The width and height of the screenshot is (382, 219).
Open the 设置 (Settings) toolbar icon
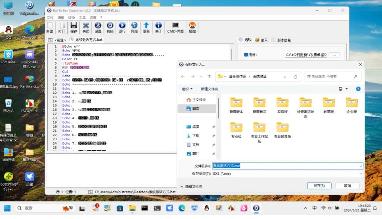click(x=98, y=27)
